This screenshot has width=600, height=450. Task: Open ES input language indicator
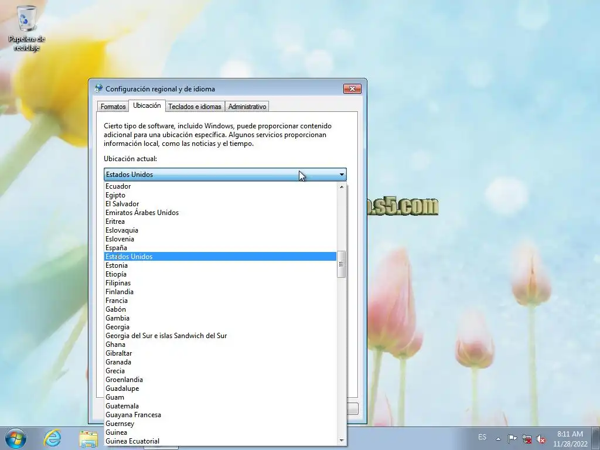[x=482, y=437]
